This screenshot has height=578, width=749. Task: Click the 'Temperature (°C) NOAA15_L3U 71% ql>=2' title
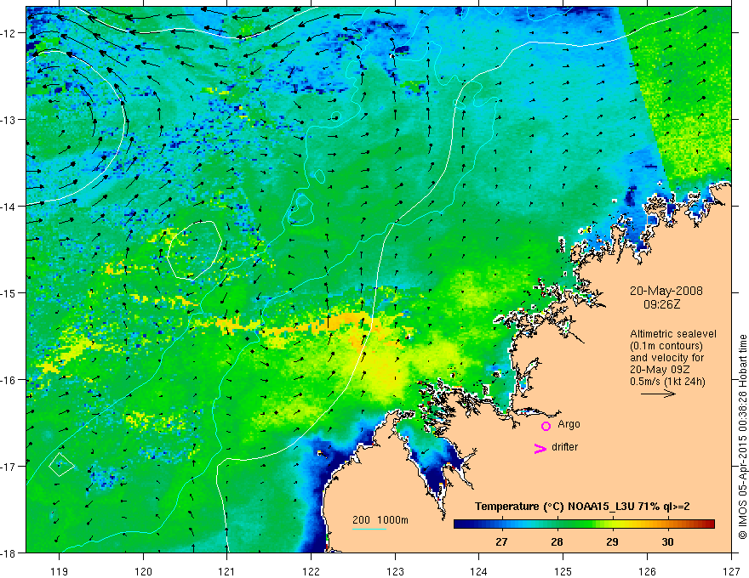click(x=582, y=507)
